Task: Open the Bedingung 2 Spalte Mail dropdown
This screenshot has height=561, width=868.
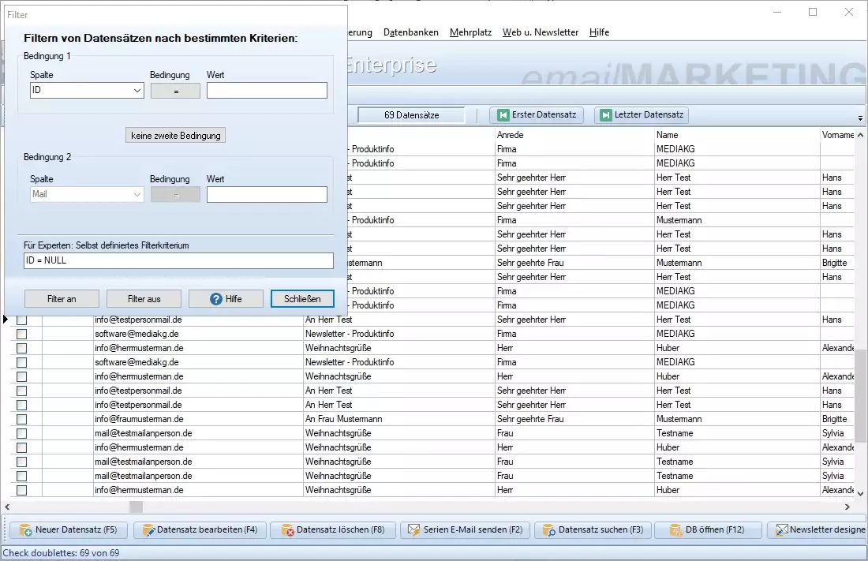Action: click(x=137, y=194)
